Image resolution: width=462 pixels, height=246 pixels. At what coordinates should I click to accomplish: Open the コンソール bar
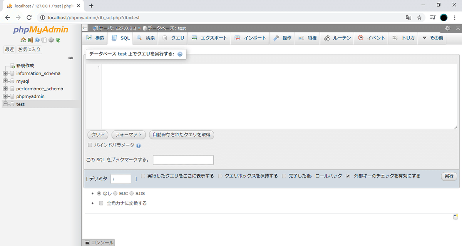[x=99, y=243]
